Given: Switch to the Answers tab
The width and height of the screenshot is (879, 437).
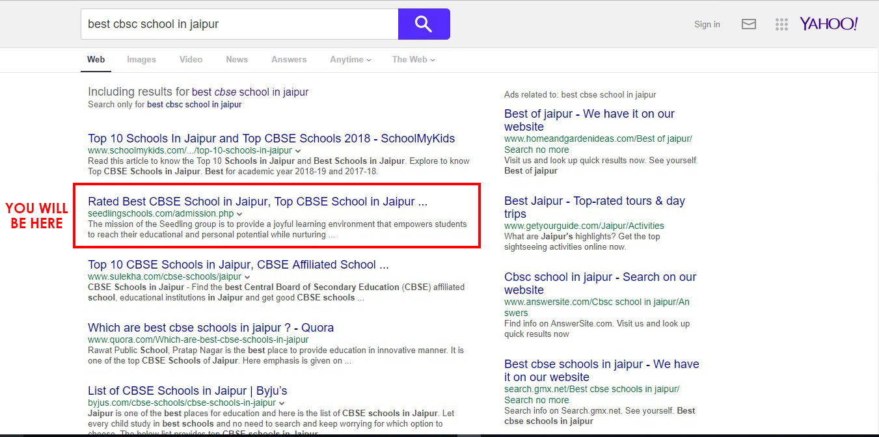Looking at the screenshot, I should point(289,59).
